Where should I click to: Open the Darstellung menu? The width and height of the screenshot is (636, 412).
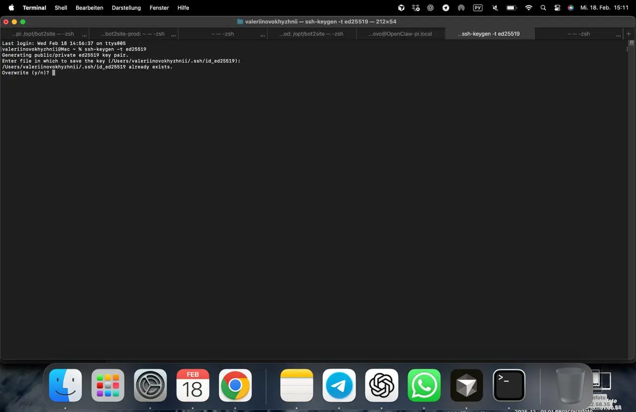pyautogui.click(x=126, y=8)
